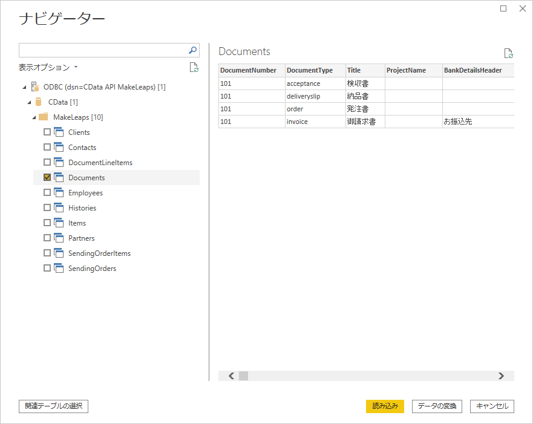Open the 表示オプション dropdown

tap(48, 67)
